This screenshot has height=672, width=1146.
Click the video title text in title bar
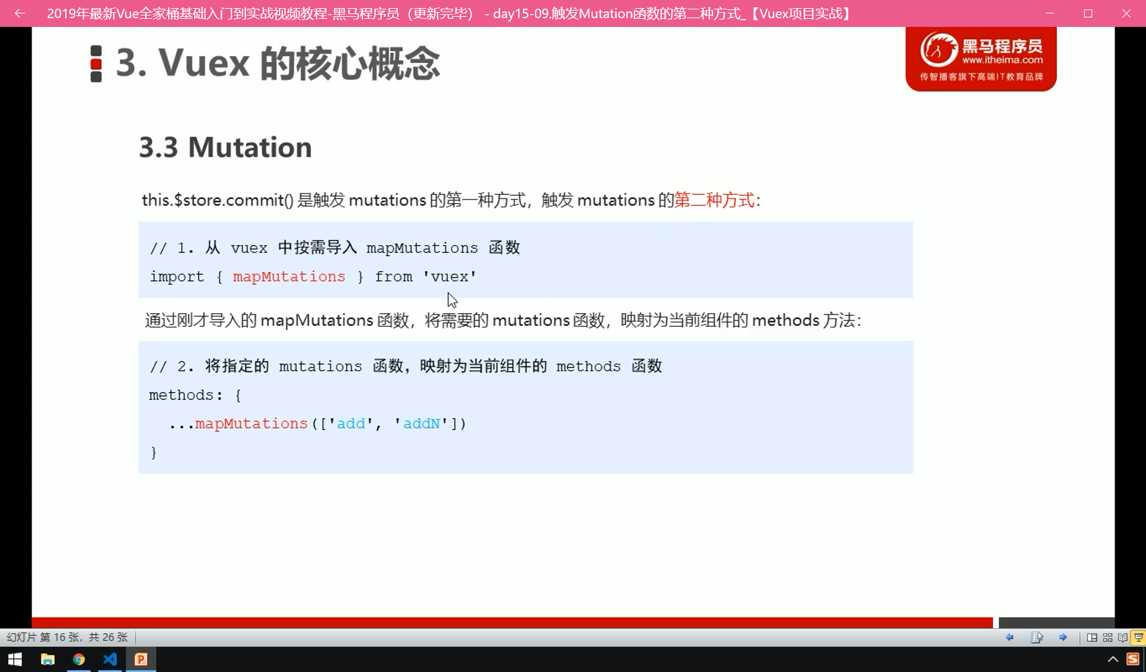point(449,13)
